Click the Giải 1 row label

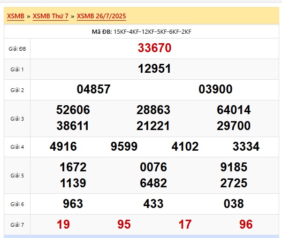coord(17,69)
